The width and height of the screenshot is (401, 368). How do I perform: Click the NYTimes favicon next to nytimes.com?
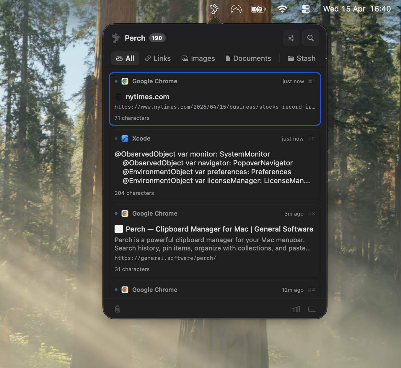[119, 97]
